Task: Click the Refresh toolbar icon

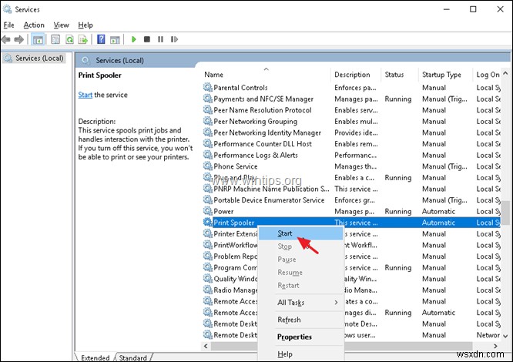Action: click(x=69, y=39)
